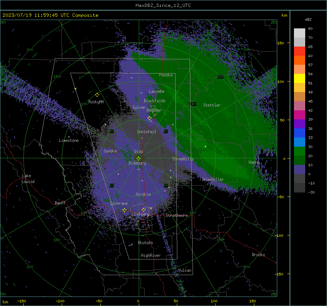The width and height of the screenshot is (327, 306).
Task: Click the Hanna label
Action: (x=254, y=162)
